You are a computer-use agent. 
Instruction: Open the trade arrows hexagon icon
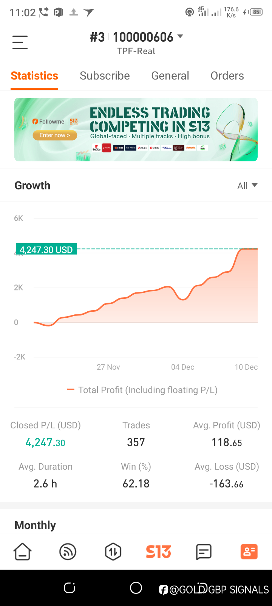pyautogui.click(x=113, y=551)
